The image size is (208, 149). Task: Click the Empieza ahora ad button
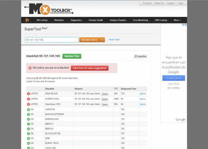(174, 78)
